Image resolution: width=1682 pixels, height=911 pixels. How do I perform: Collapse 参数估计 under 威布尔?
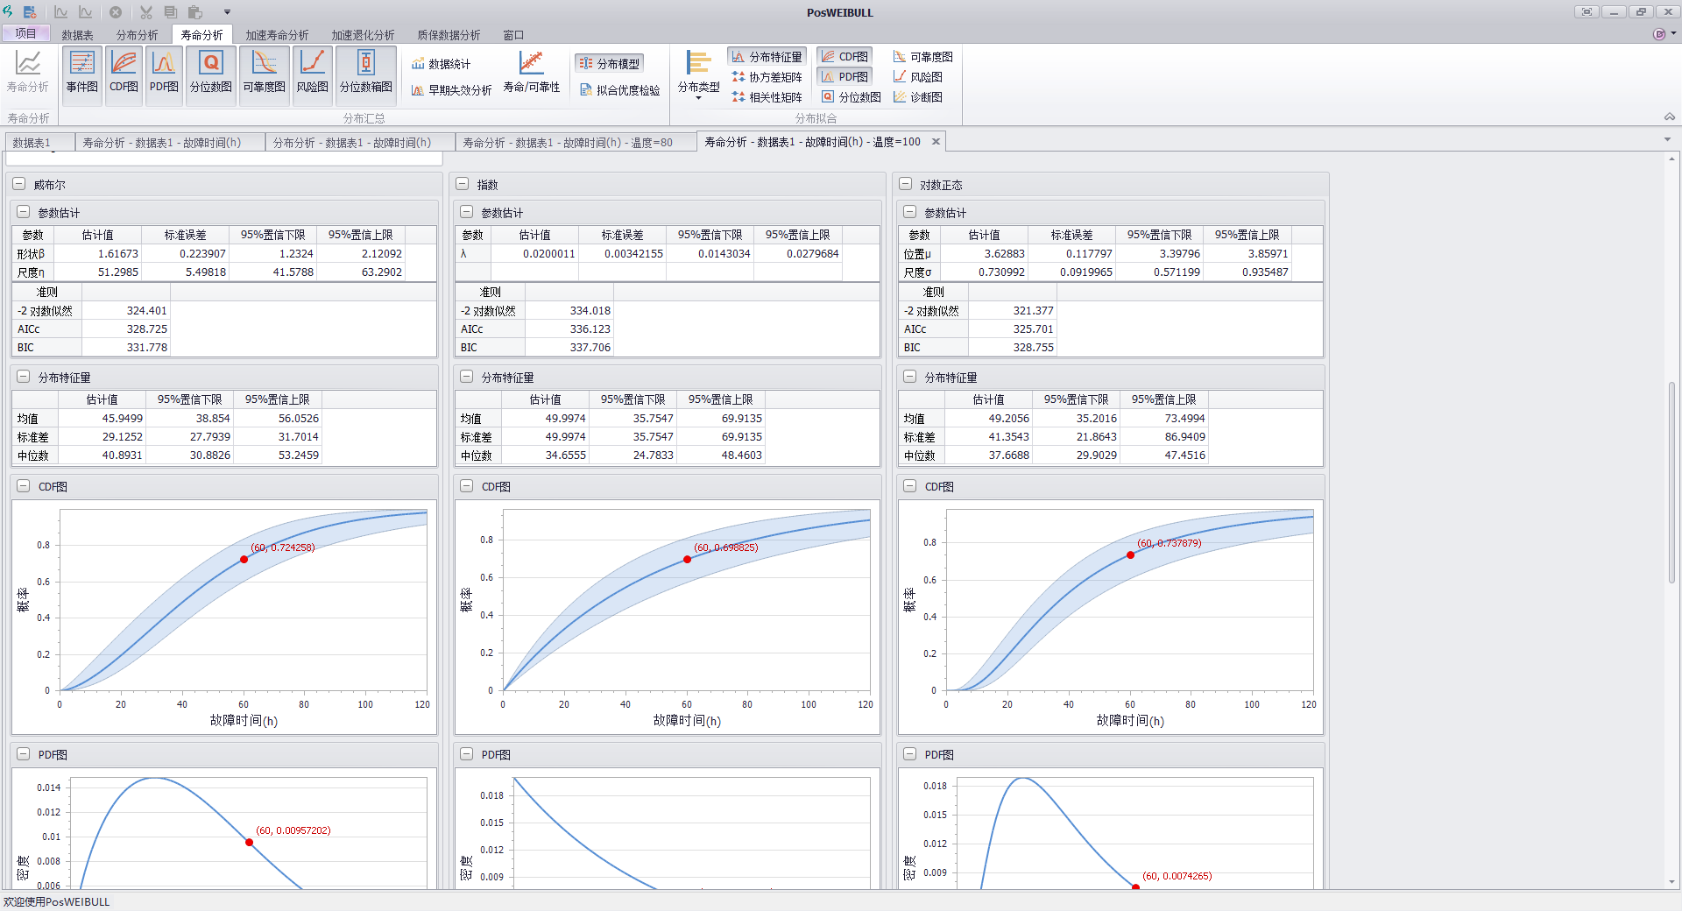[24, 212]
